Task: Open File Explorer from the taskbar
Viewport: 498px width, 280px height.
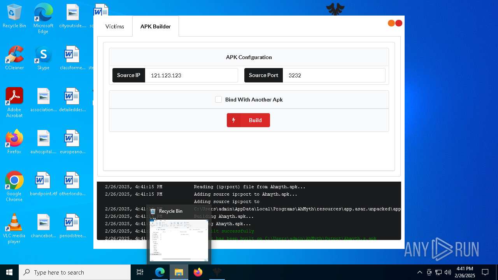Action: point(179,272)
